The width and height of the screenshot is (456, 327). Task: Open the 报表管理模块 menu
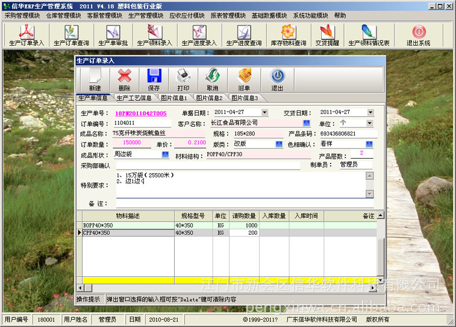click(x=228, y=16)
